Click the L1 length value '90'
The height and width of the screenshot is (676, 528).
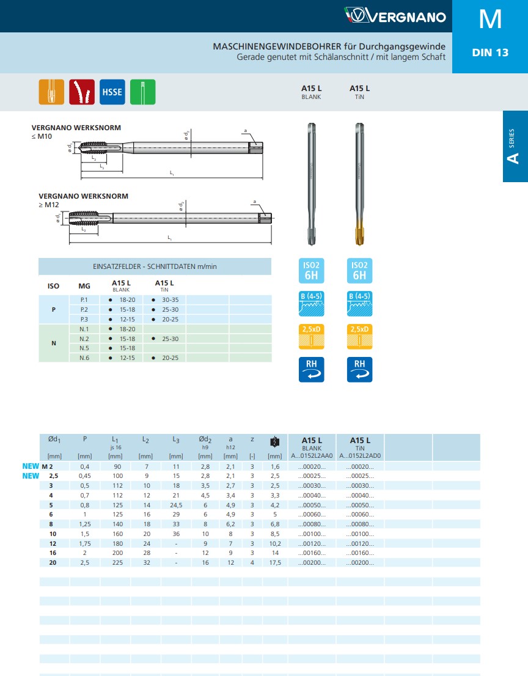coord(117,466)
